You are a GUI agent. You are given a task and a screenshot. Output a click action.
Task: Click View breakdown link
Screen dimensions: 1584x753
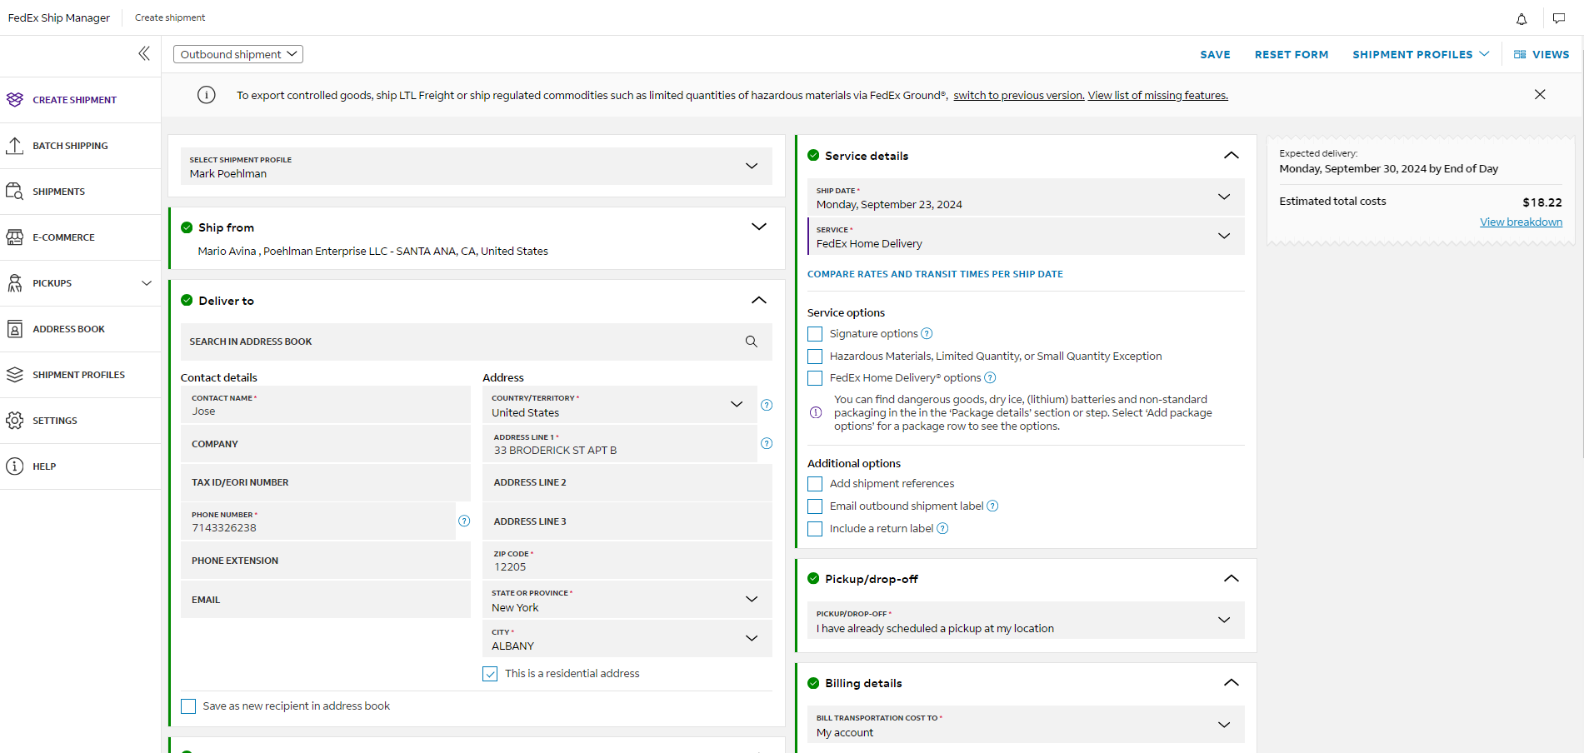[x=1521, y=222]
